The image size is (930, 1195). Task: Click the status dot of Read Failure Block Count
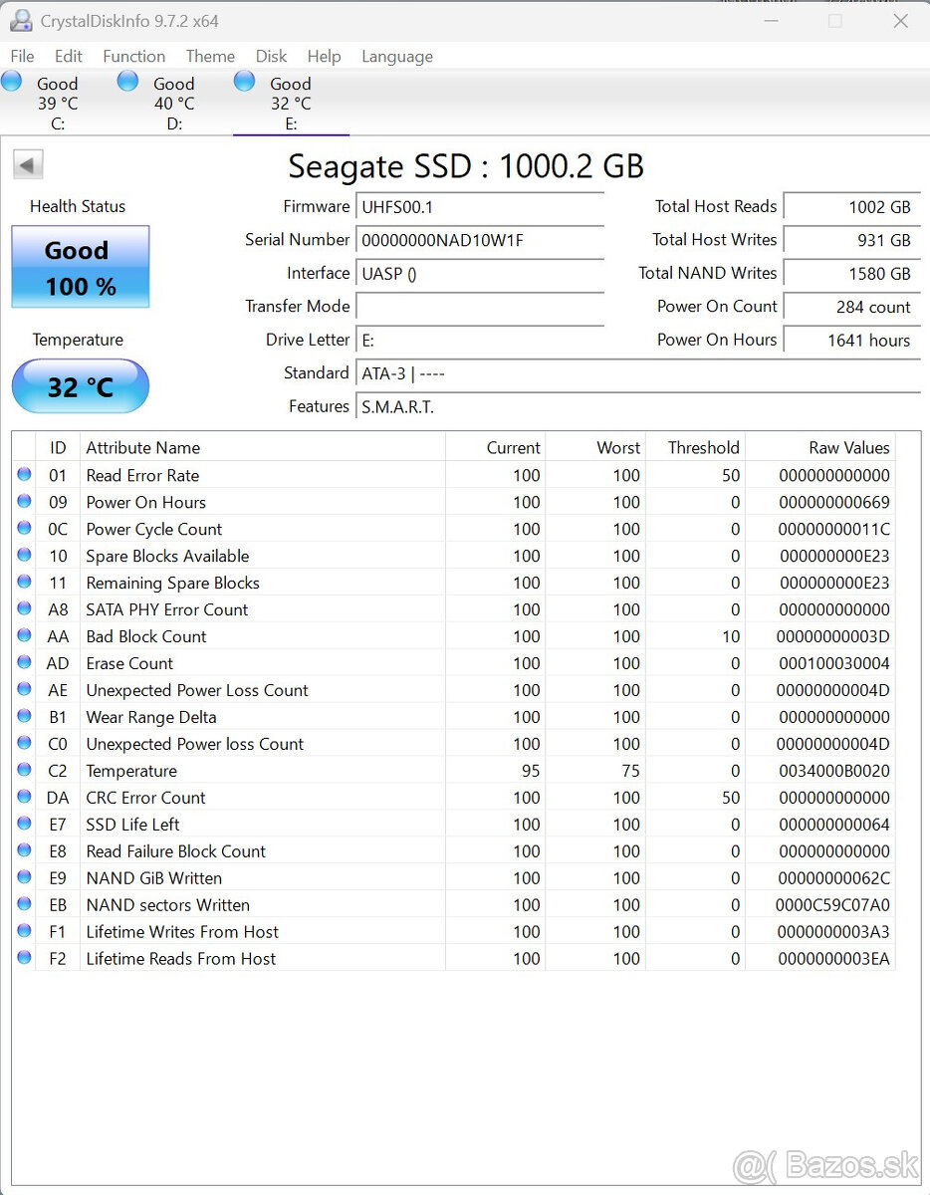(24, 851)
